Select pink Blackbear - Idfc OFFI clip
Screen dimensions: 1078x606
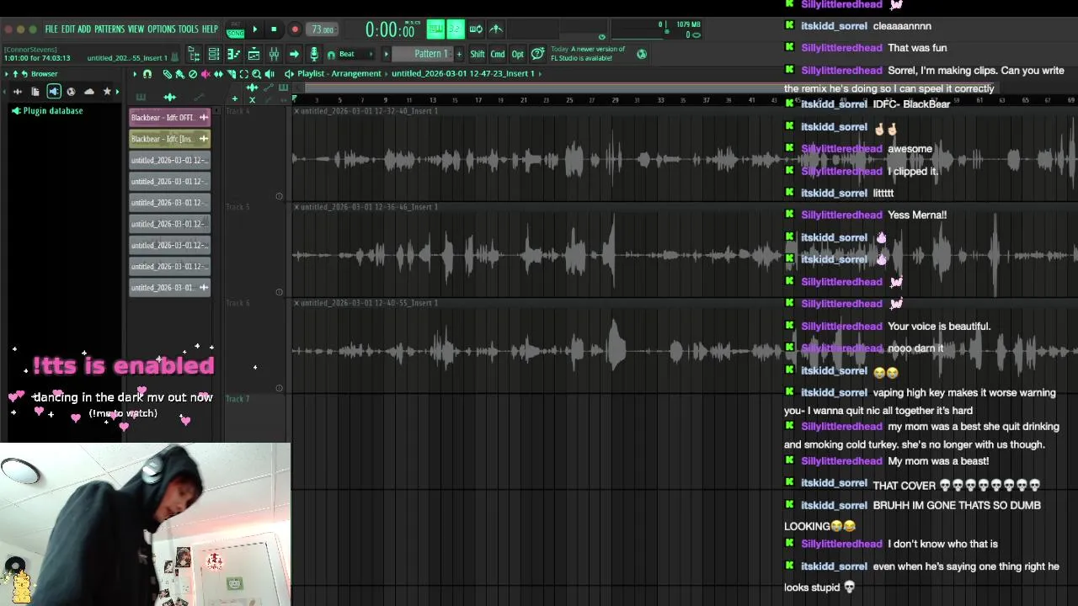(x=169, y=118)
